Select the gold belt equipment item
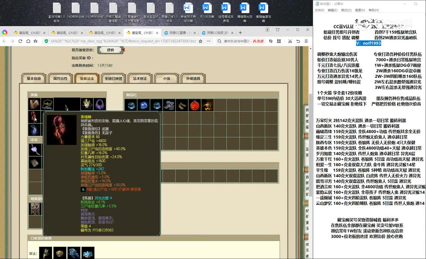The image size is (426, 259). 48,104
